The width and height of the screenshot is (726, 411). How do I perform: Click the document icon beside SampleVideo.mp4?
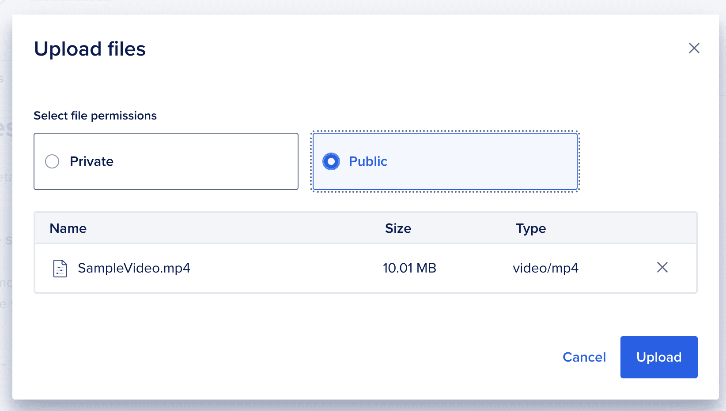click(x=60, y=268)
